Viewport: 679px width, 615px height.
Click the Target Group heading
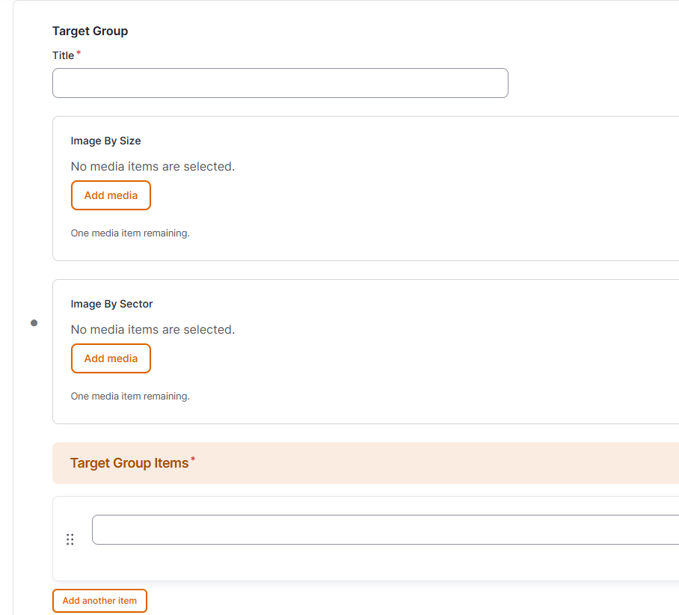[90, 31]
